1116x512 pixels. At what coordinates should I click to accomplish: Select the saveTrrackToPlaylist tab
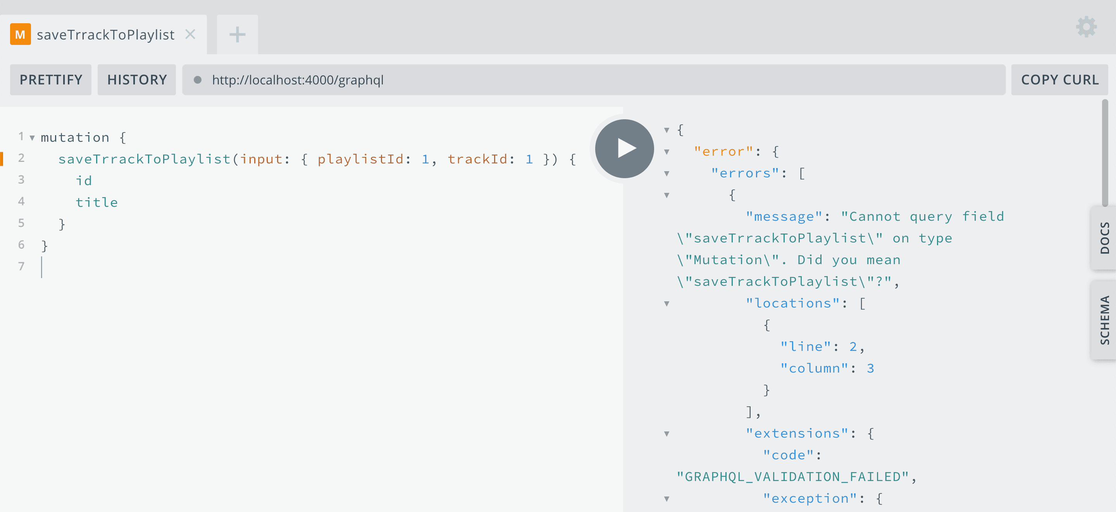[x=103, y=34]
